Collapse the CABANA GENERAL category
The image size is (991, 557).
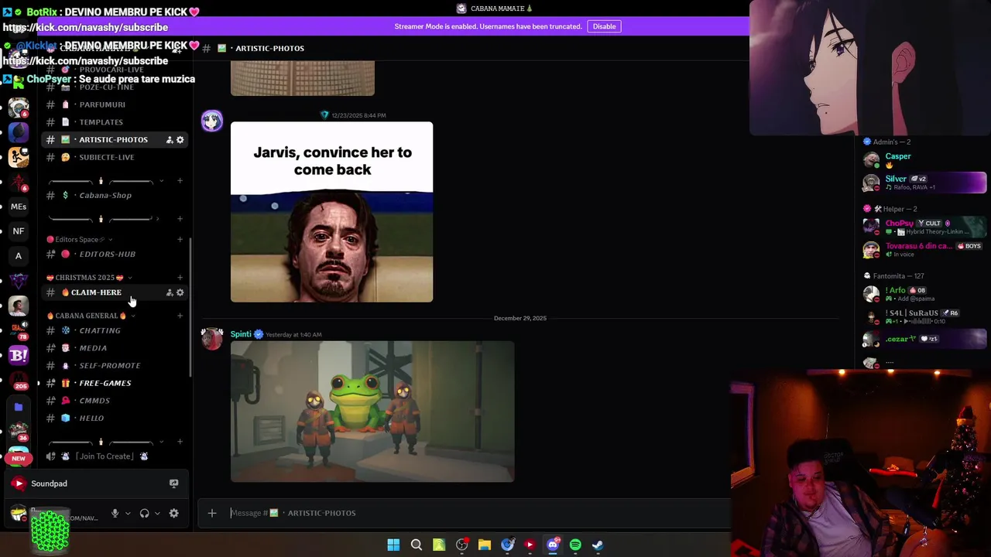(90, 316)
